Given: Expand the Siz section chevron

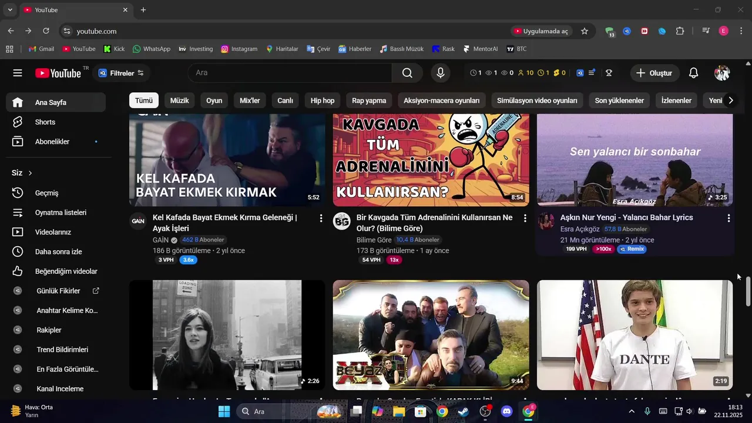Looking at the screenshot, I should [x=30, y=173].
